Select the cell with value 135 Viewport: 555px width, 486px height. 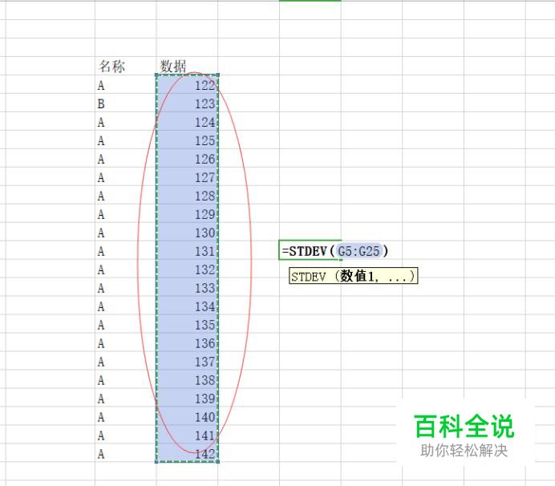pos(187,324)
